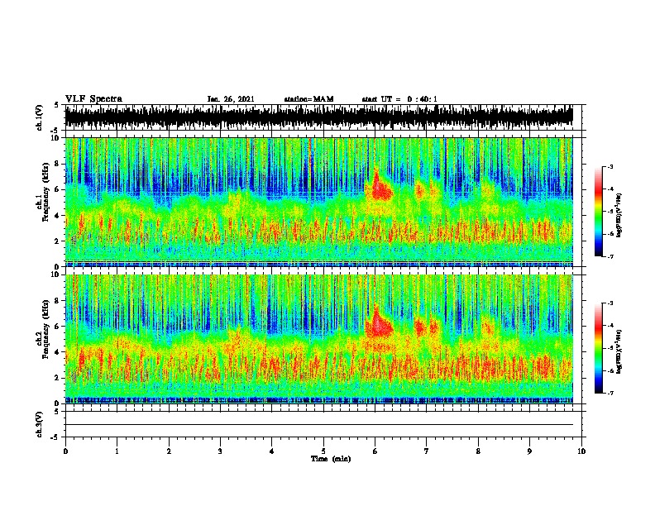Image resolution: width=655 pixels, height=506 pixels.
Task: Click time axis tick label '3'
Action: click(220, 451)
